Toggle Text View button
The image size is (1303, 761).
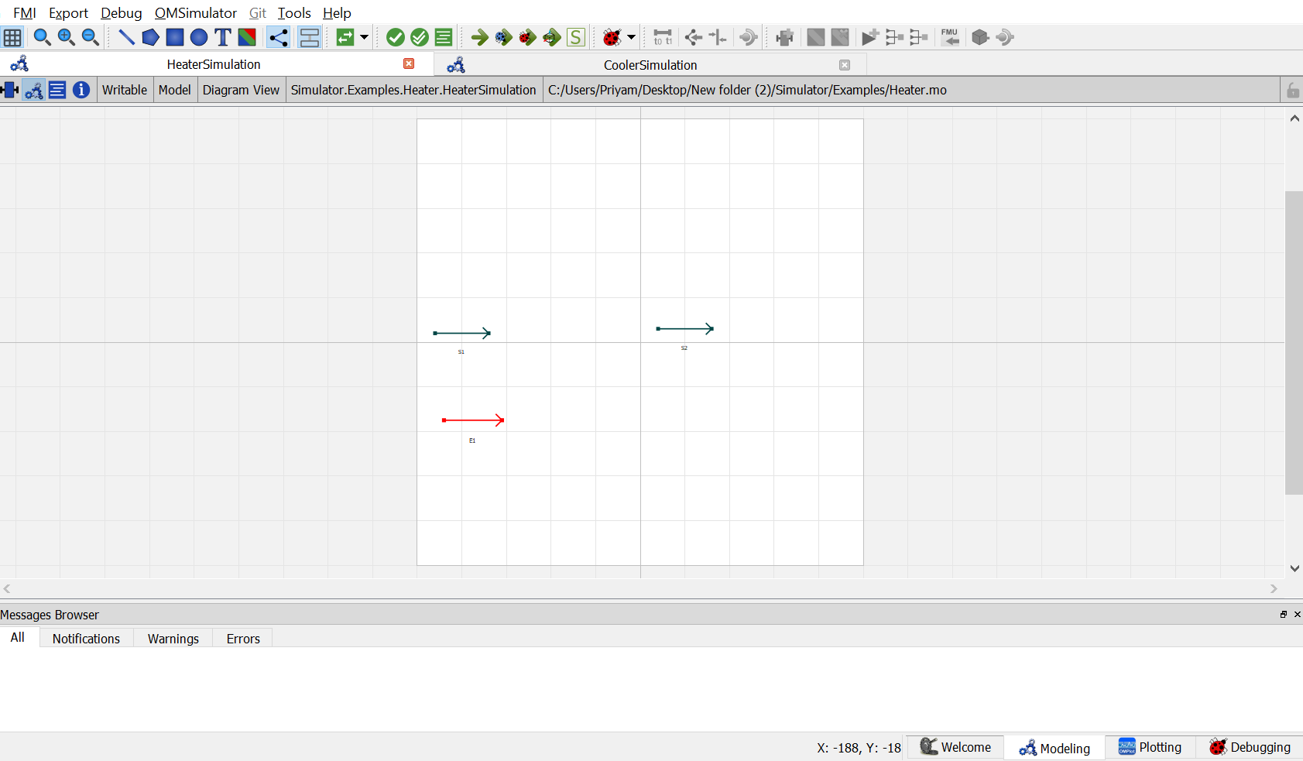[57, 90]
